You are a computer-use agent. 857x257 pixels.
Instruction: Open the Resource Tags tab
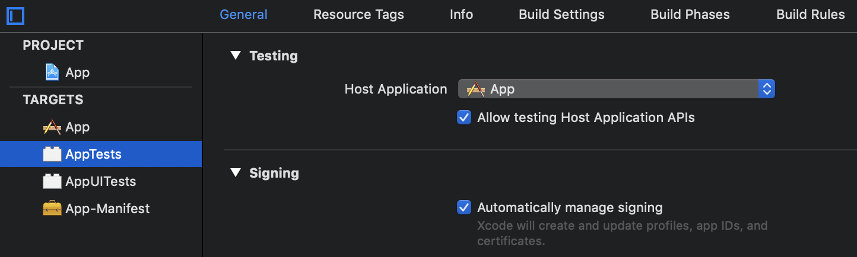(358, 15)
